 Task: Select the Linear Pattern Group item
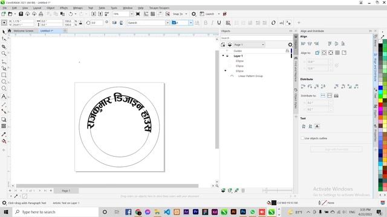(x=250, y=76)
